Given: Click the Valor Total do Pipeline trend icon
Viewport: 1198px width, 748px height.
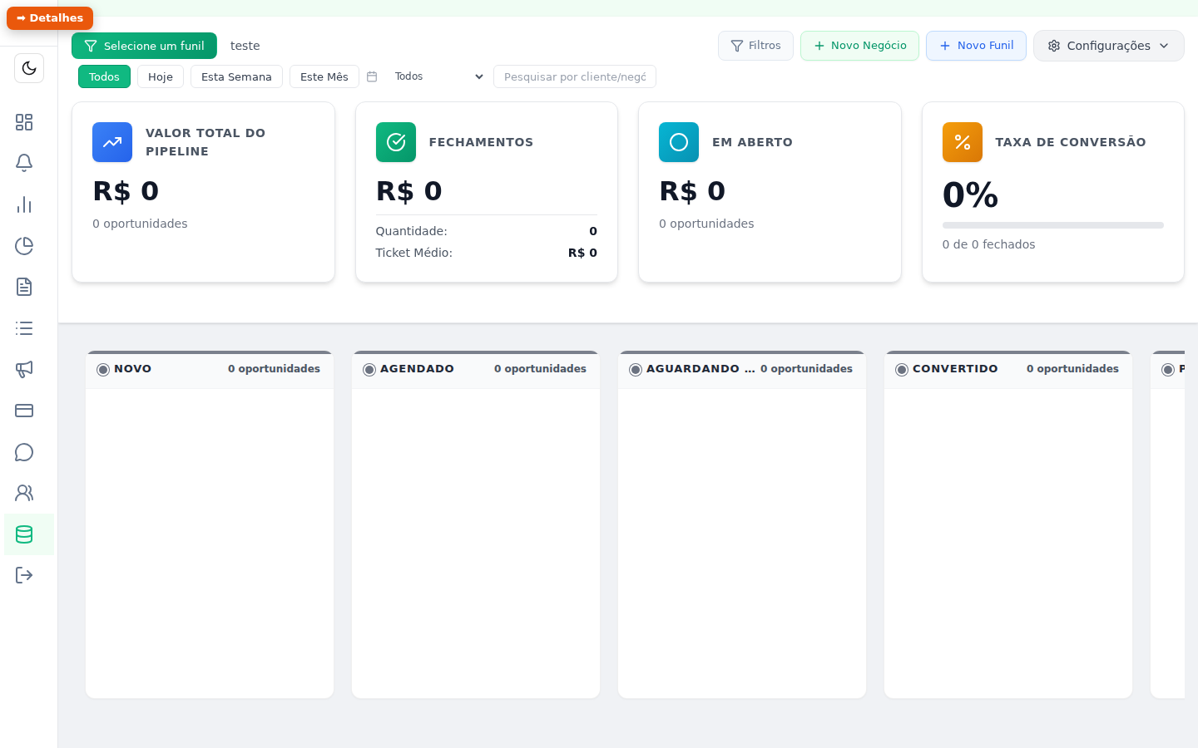Looking at the screenshot, I should coord(112,142).
